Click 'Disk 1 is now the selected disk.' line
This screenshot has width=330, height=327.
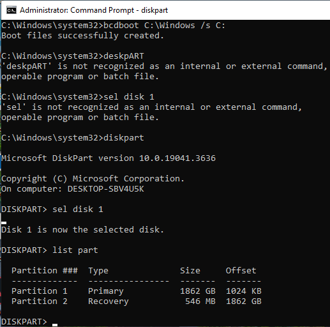click(x=82, y=230)
